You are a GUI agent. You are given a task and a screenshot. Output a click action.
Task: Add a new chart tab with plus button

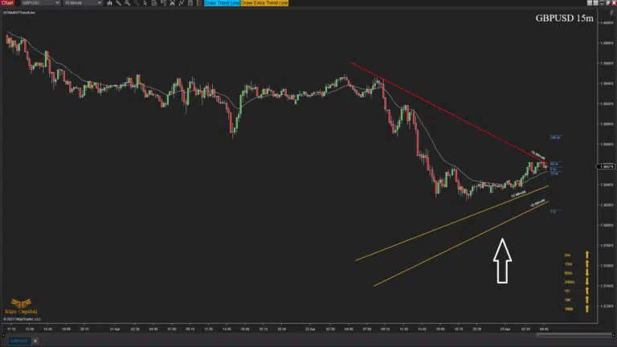tap(35, 341)
